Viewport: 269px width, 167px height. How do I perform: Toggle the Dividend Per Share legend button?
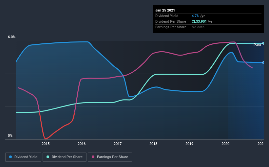pyautogui.click(x=65, y=157)
